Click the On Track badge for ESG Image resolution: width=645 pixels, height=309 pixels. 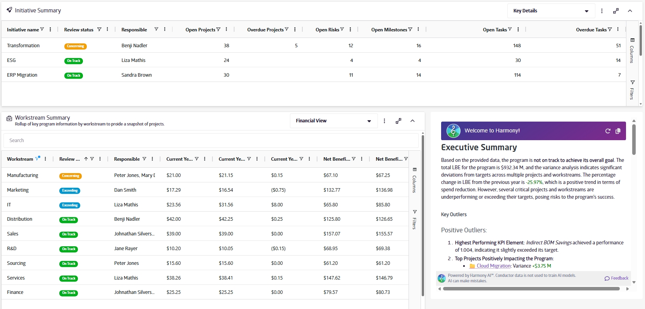pos(73,61)
